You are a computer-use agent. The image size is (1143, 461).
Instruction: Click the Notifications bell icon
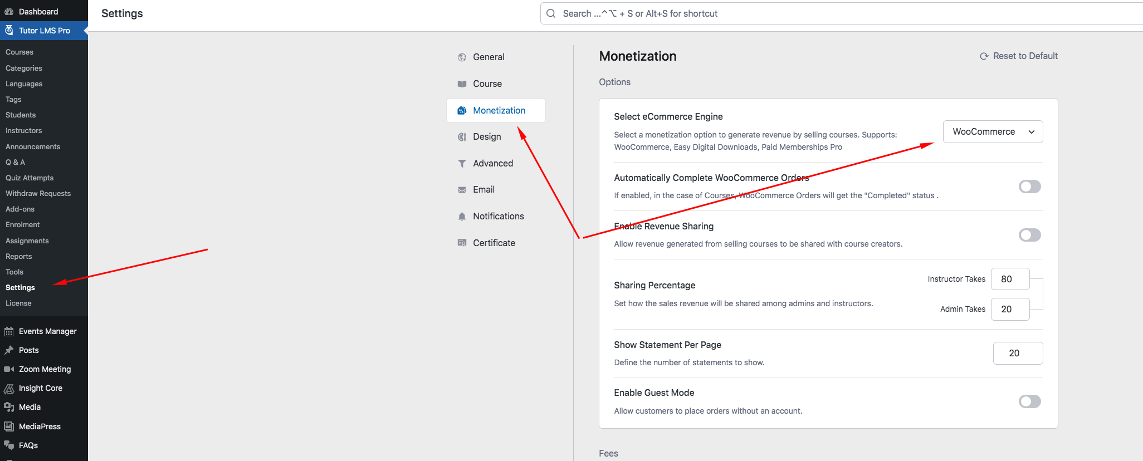(x=462, y=217)
